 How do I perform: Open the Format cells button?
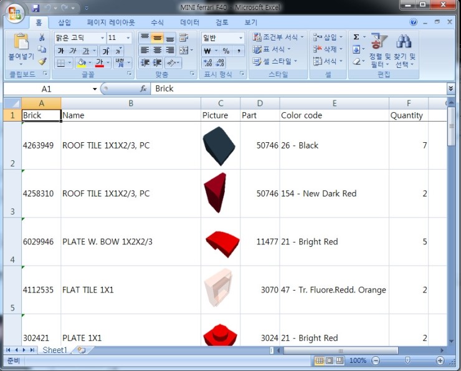tap(328, 62)
